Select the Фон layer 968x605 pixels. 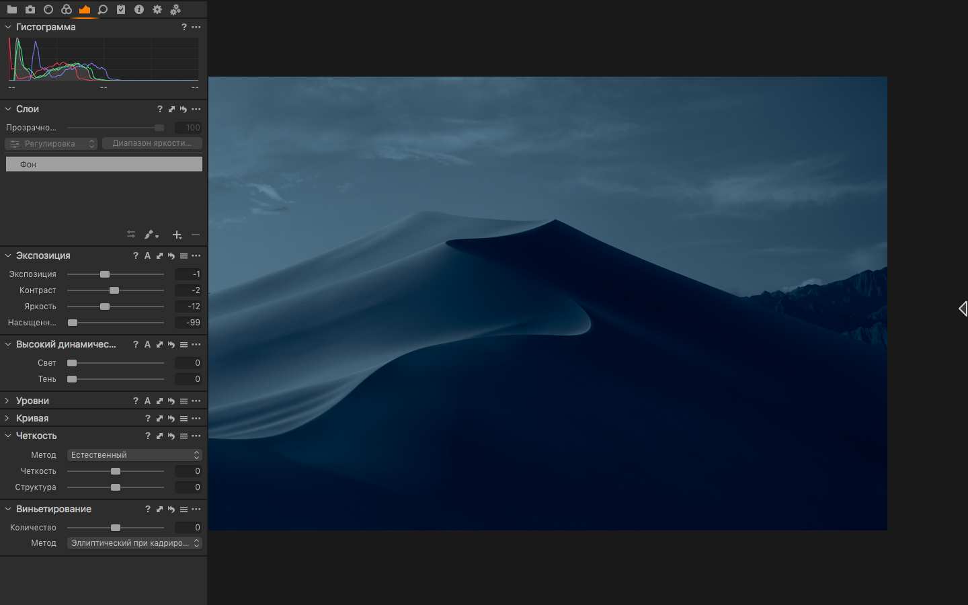click(x=104, y=164)
